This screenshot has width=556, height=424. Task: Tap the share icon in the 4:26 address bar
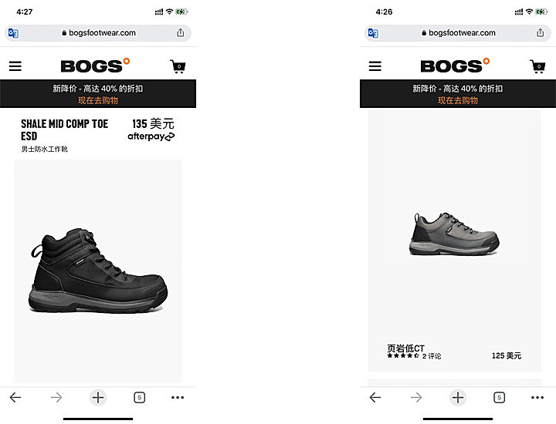click(541, 33)
